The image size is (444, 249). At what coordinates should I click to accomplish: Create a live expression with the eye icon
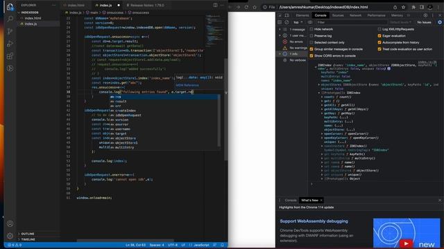click(x=310, y=22)
